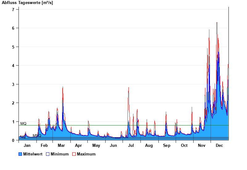Pick the Jun month label on axis

click(114, 146)
